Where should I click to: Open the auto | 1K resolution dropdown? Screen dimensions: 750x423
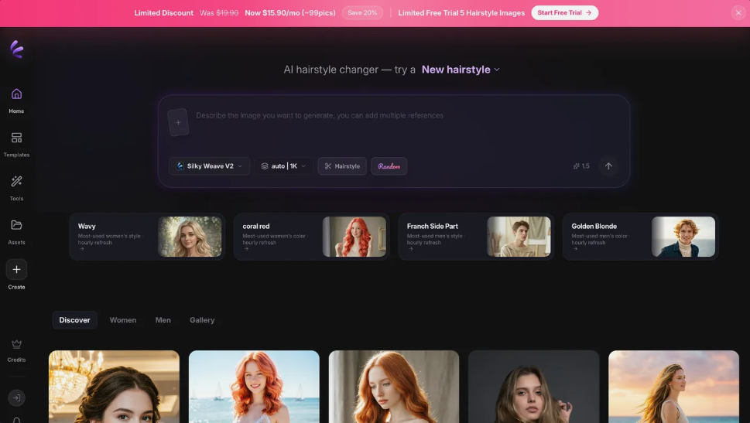click(283, 166)
